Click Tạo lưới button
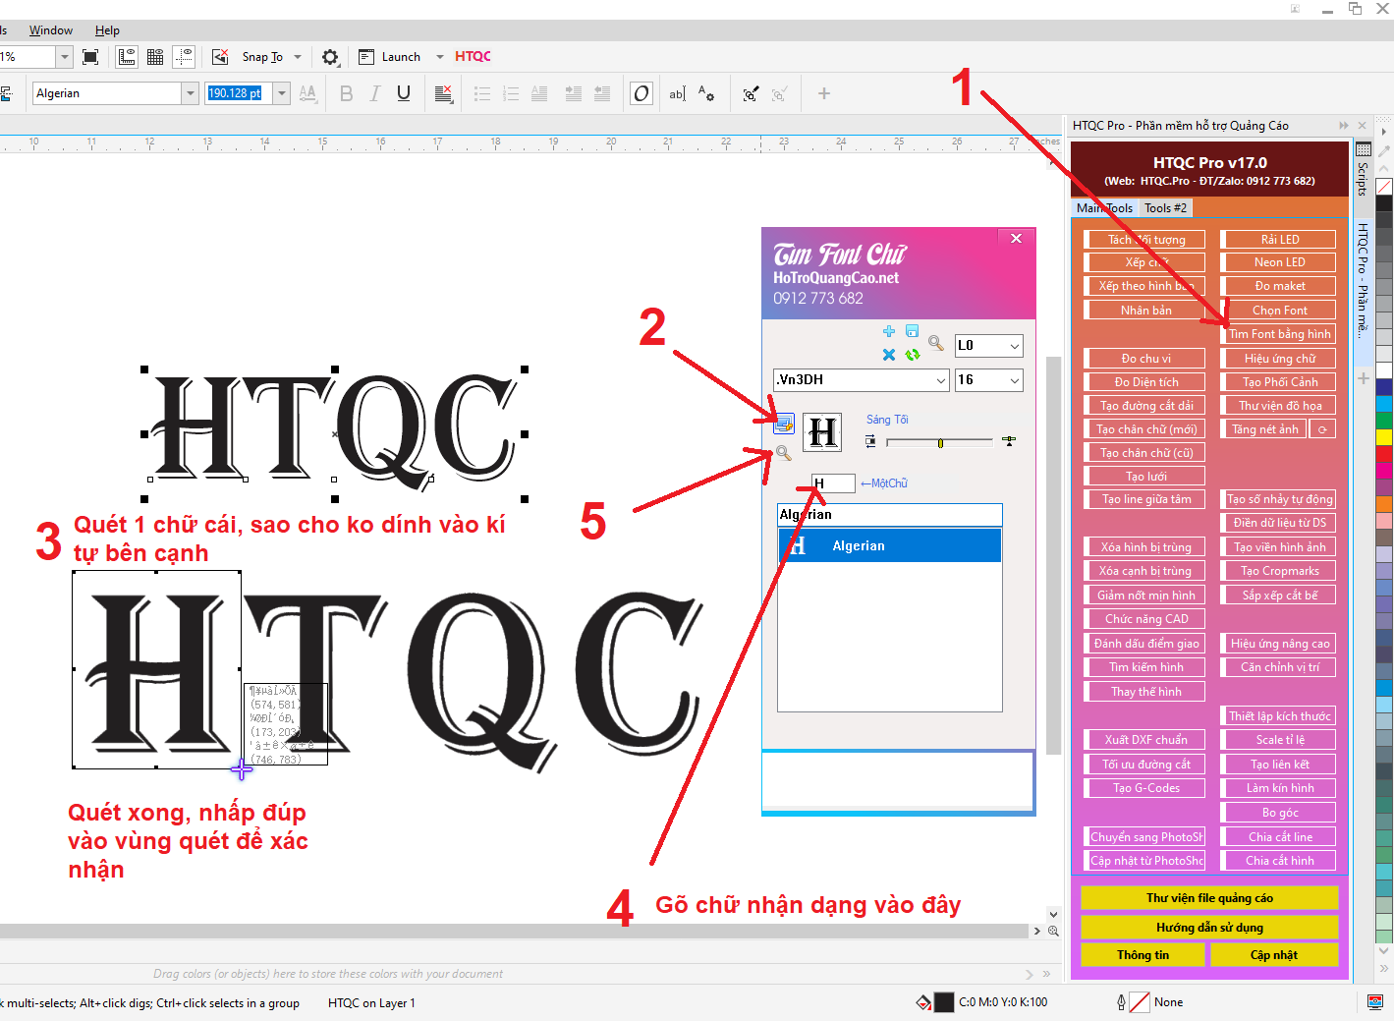The width and height of the screenshot is (1394, 1021). pyautogui.click(x=1145, y=476)
